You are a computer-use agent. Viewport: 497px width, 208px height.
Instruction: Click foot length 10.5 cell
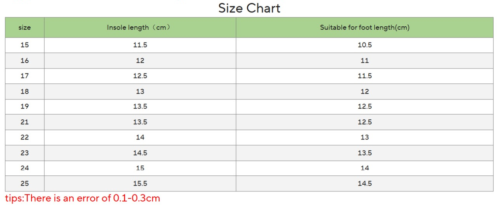364,45
